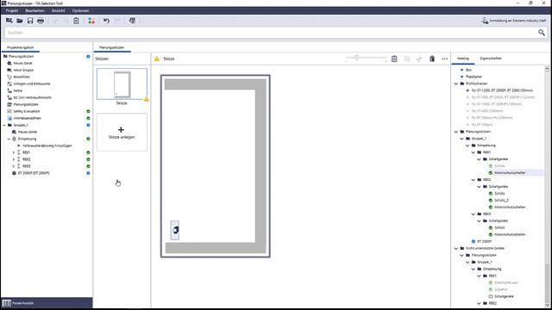
Task: Undo the last action
Action: 106,21
